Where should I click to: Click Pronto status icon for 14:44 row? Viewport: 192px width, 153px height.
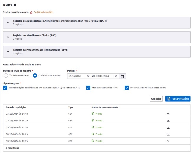(x=93, y=113)
